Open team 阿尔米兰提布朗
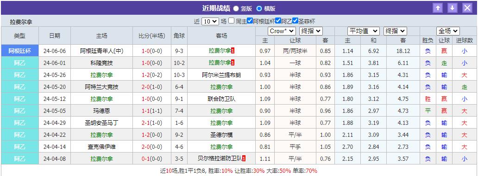Viewport: 478px width, 176px height. point(221,75)
